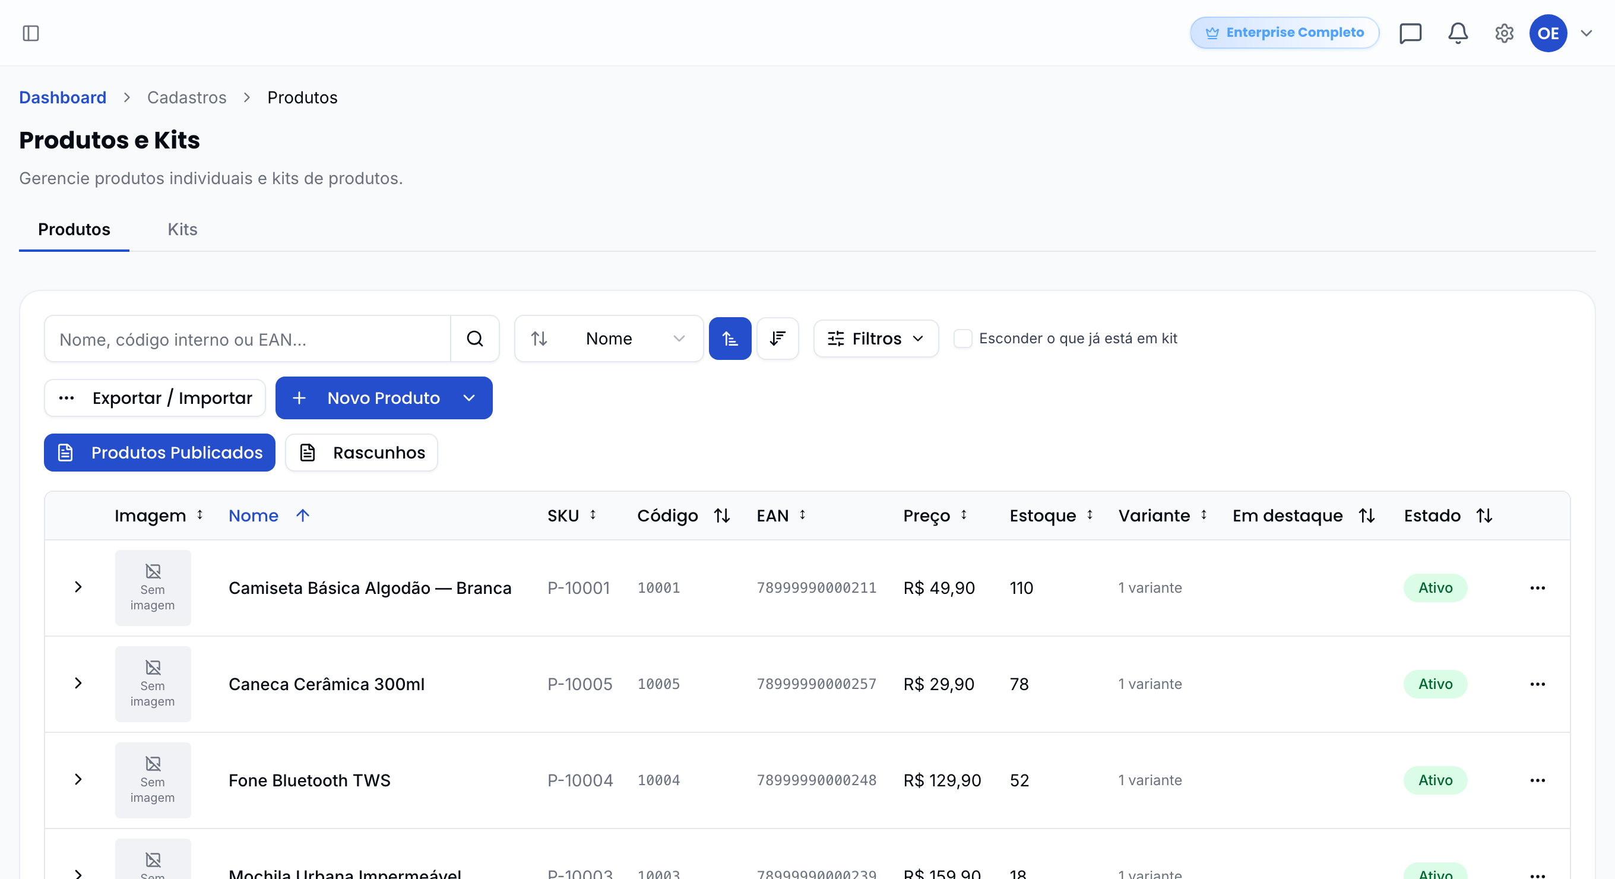Open actions menu for Fone Bluetooth row
This screenshot has width=1615, height=879.
(x=1537, y=780)
